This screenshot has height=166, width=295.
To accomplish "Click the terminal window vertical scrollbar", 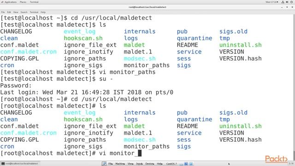I will [x=294, y=87].
